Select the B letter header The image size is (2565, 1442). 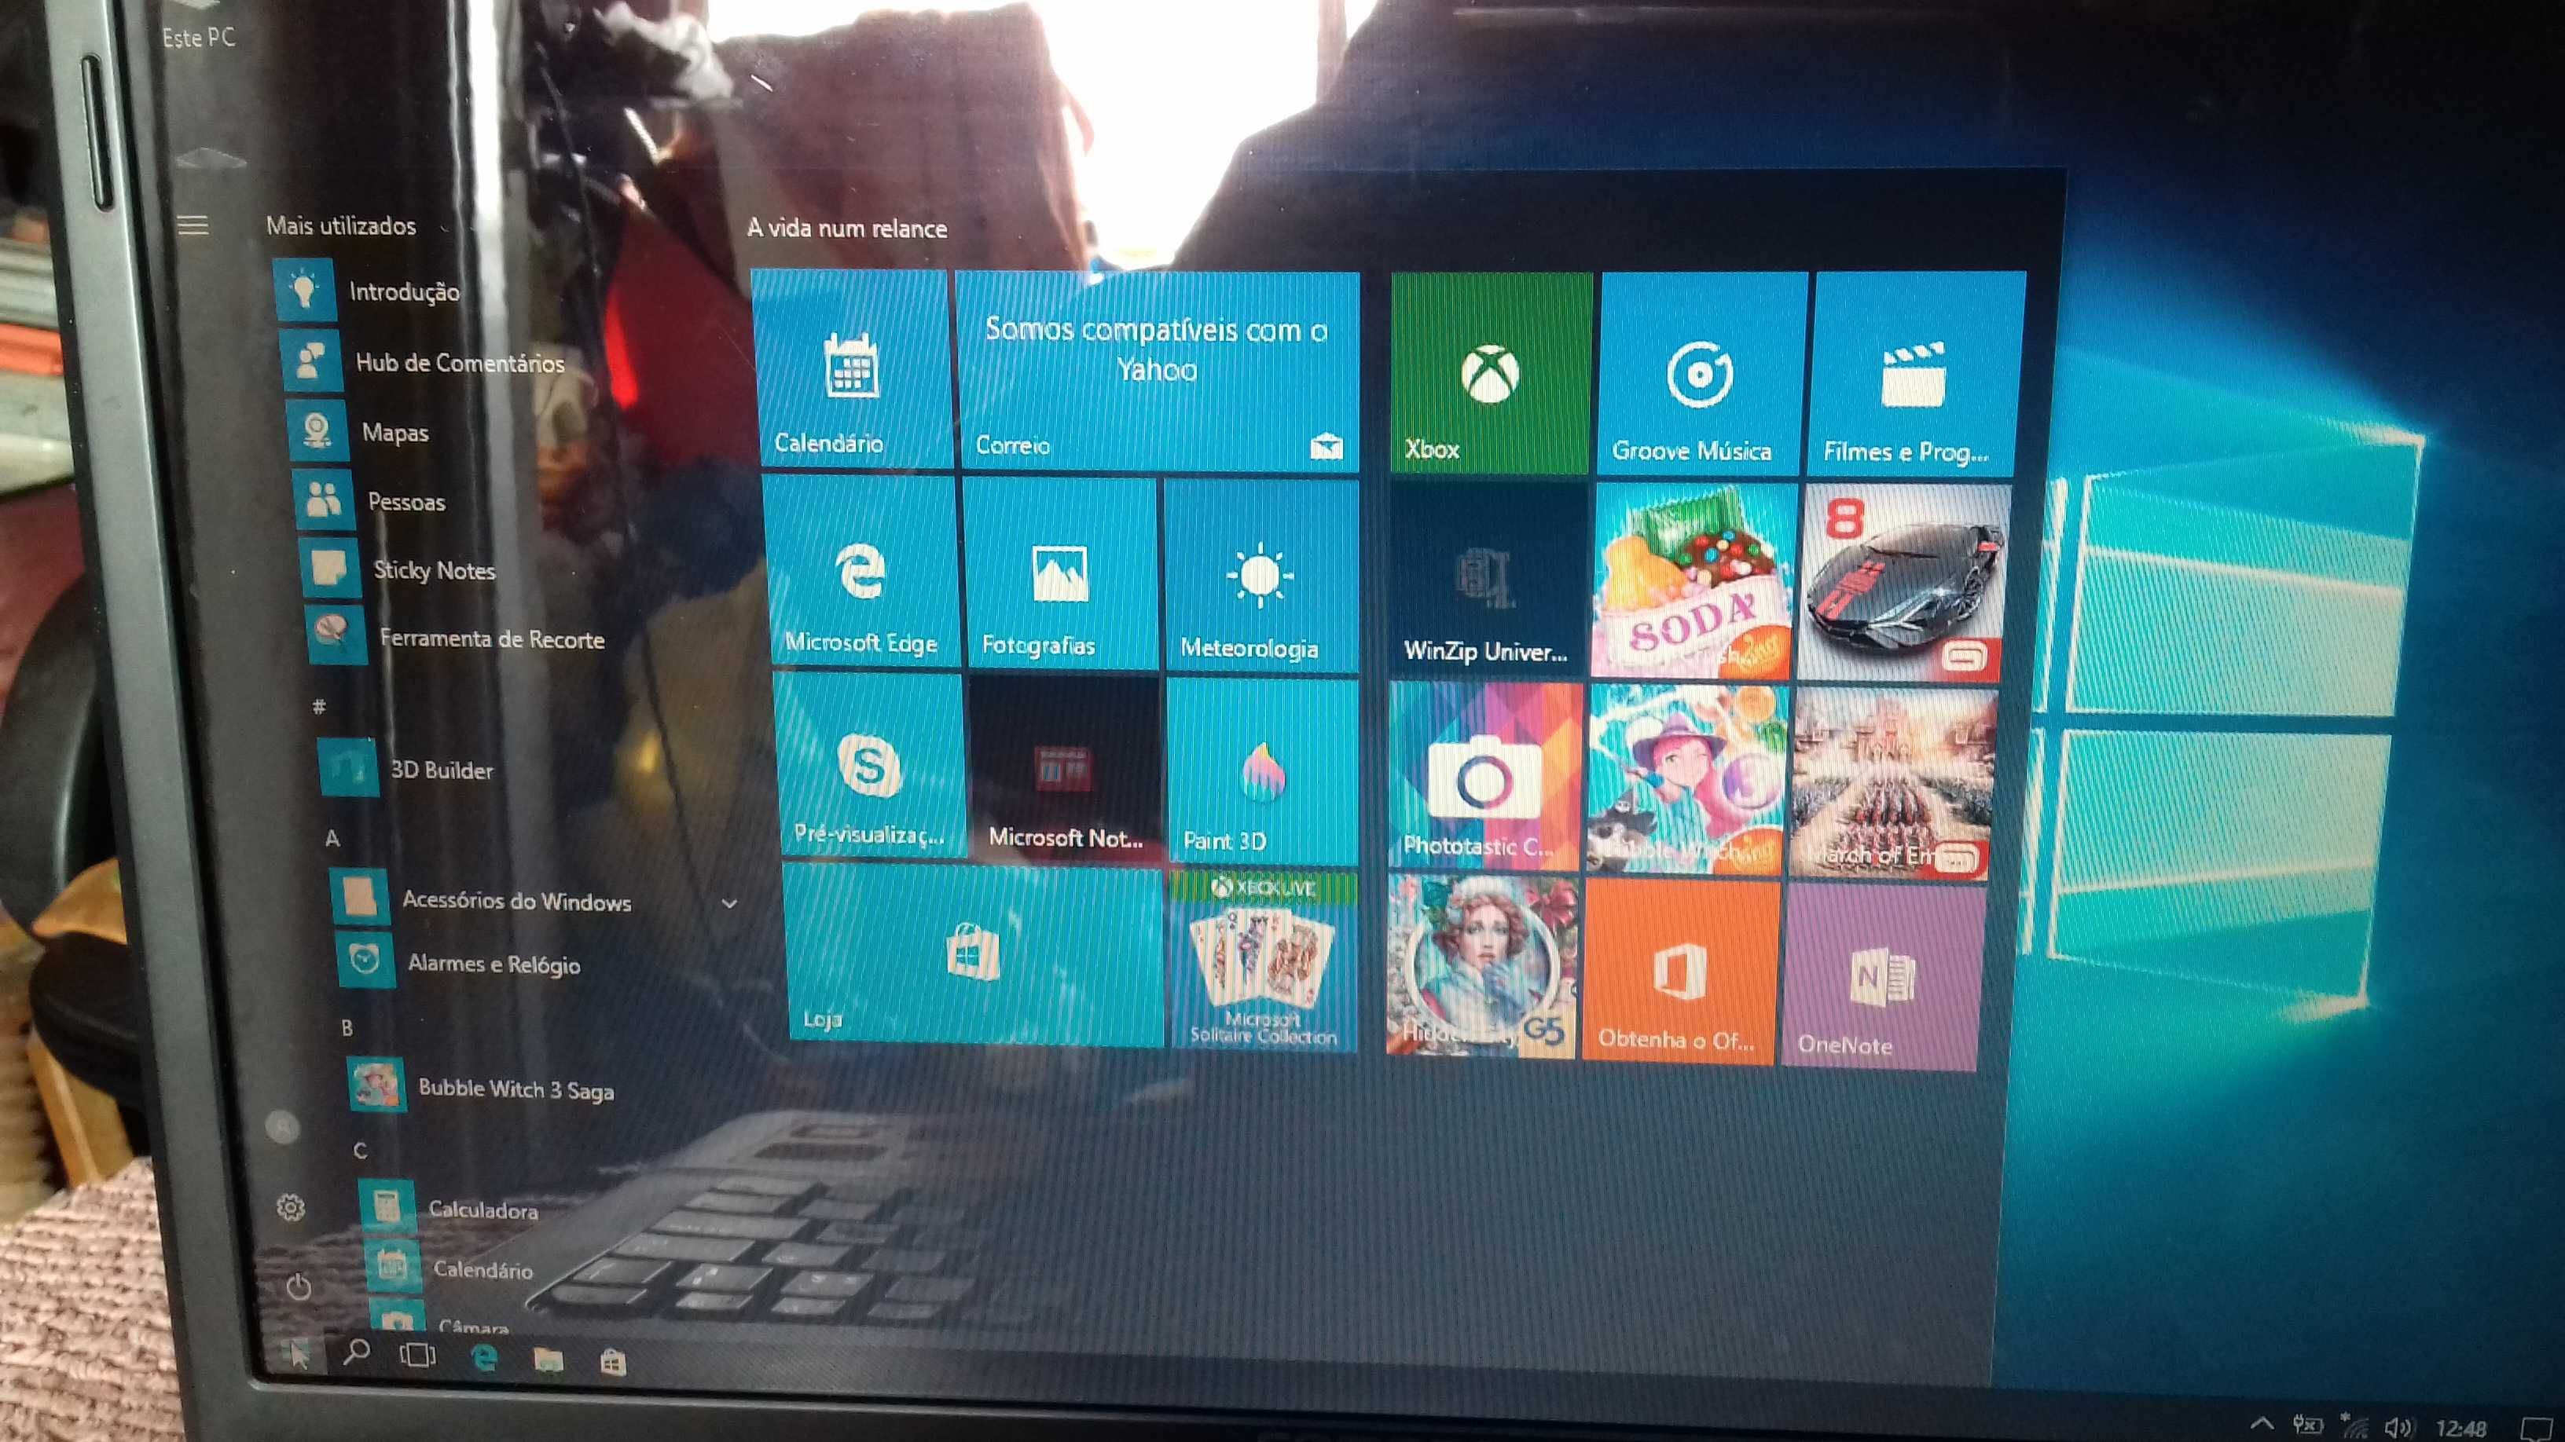(347, 1027)
